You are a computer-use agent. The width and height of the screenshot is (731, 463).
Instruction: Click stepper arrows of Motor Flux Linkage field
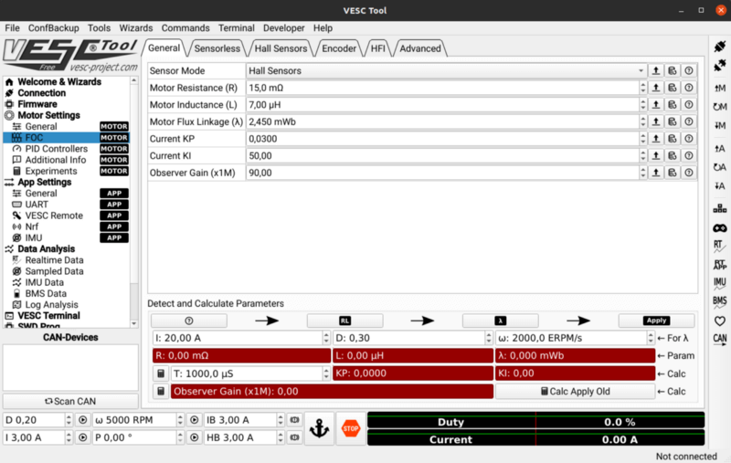[643, 121]
